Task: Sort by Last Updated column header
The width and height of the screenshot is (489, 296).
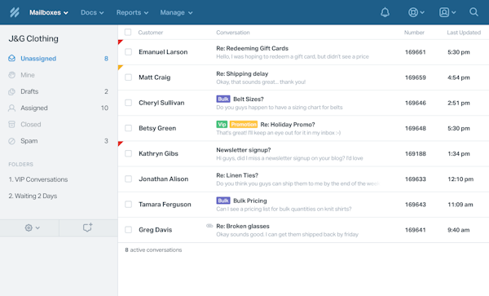Action: pyautogui.click(x=464, y=33)
